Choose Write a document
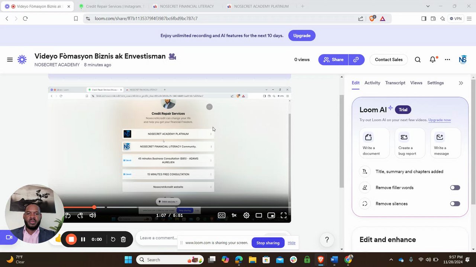The width and height of the screenshot is (476, 267). (x=374, y=143)
